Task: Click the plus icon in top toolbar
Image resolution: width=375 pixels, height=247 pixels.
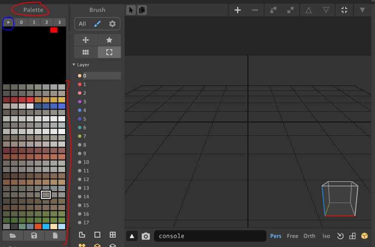Action: coord(238,10)
